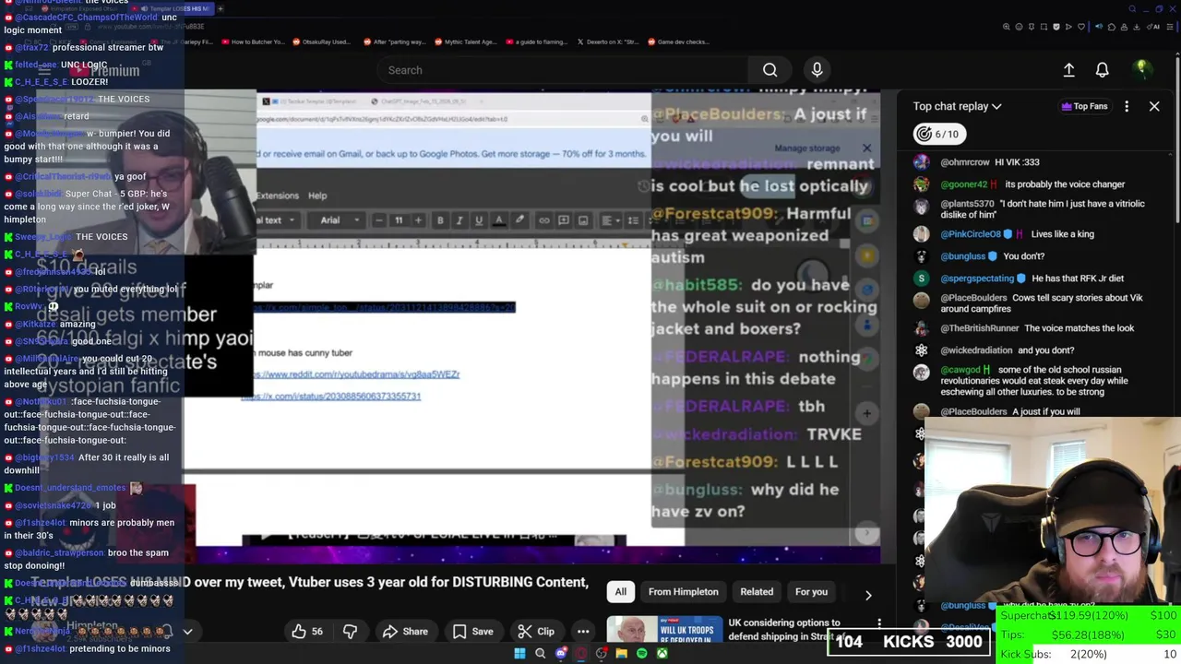1181x664 pixels.
Task: Insert image icon in Docs toolbar
Action: coord(583,220)
